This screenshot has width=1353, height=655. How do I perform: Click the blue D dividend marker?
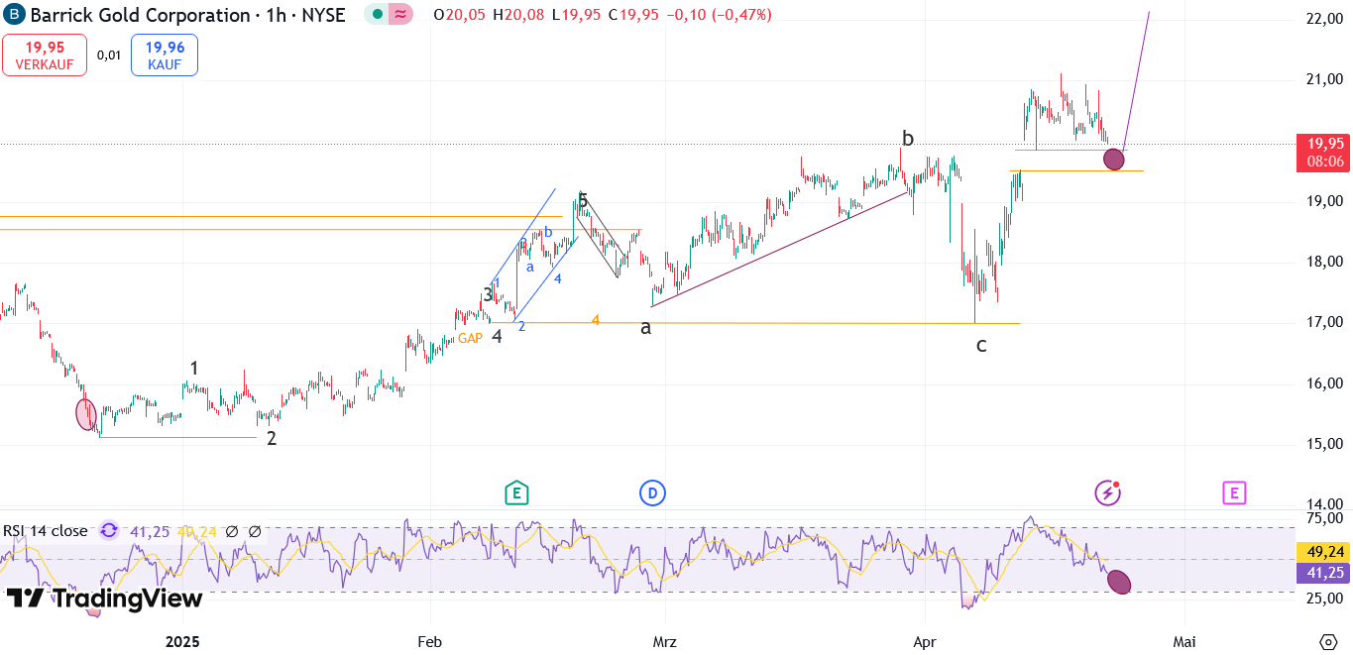pyautogui.click(x=652, y=492)
